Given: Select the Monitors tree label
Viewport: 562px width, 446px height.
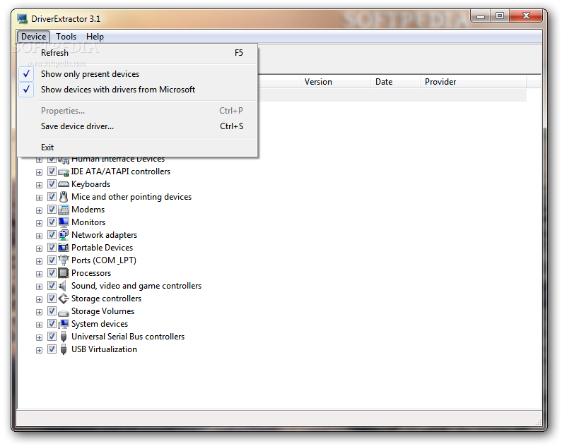Looking at the screenshot, I should coord(88,222).
